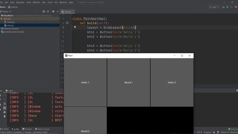This screenshot has height=134, width=238.
Task: Click the print icon in Run console toolbar
Action: click(4, 112)
